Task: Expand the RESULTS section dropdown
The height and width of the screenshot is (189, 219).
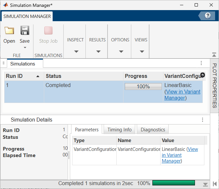Action: (98, 51)
